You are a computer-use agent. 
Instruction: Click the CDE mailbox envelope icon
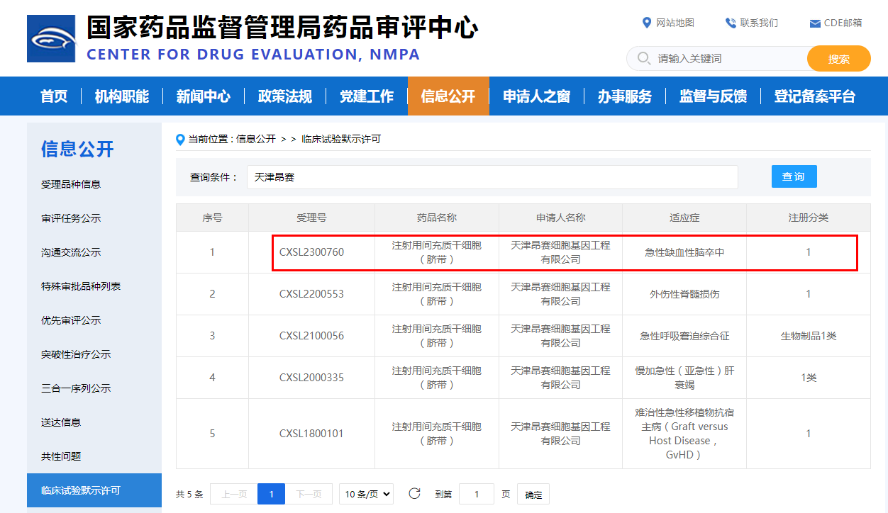pyautogui.click(x=815, y=23)
